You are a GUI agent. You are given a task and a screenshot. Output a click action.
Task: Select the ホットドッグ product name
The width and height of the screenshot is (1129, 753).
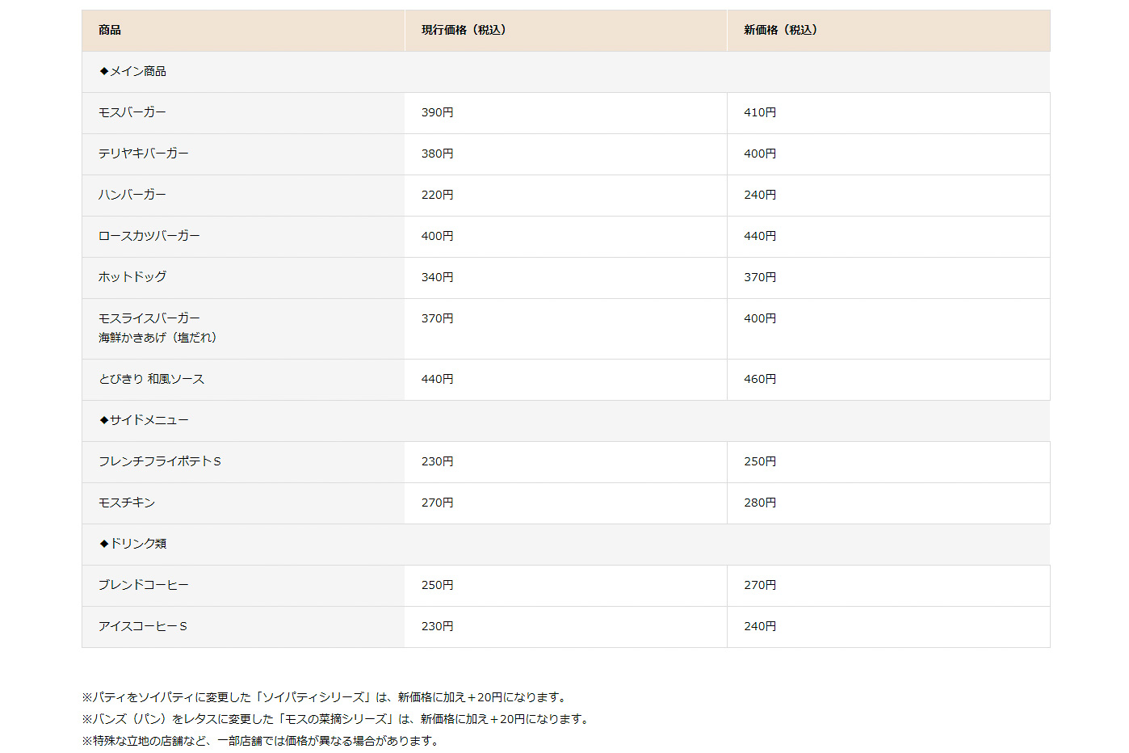132,277
